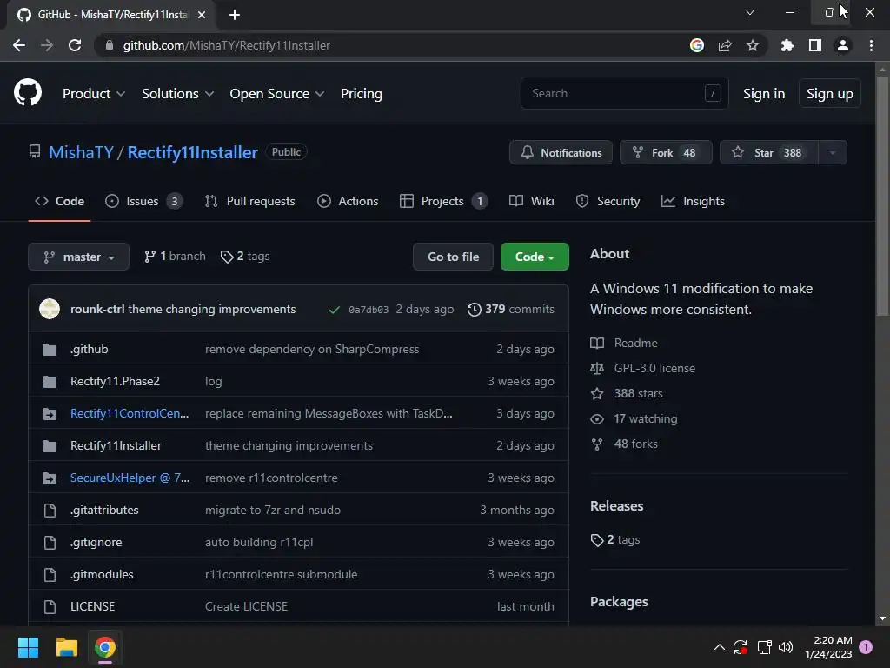The width and height of the screenshot is (890, 668).
Task: Click the Notifications button
Action: pyautogui.click(x=561, y=152)
